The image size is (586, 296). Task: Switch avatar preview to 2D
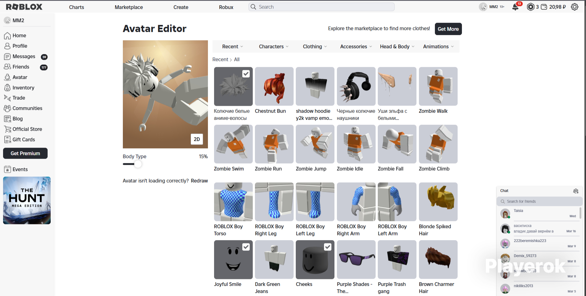[197, 139]
